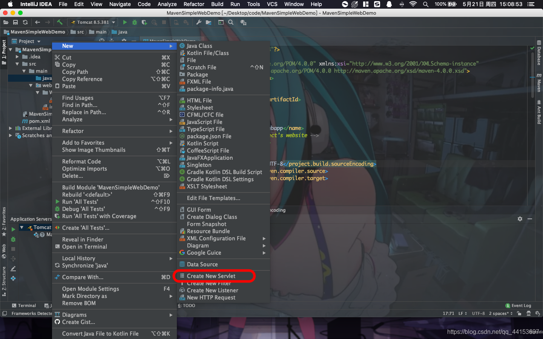Choose Edit File Templates… menu item

(x=223, y=198)
